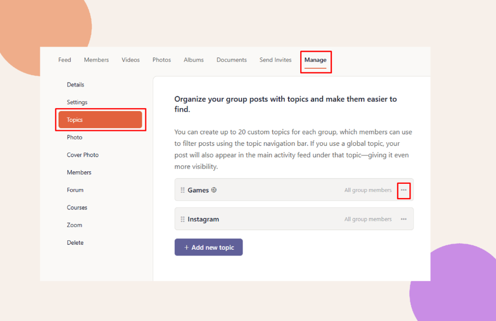
Task: Open the Send Invites tab
Action: [276, 60]
